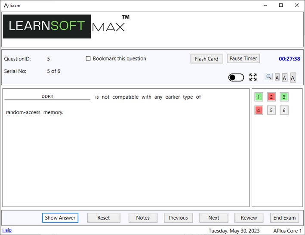The image size is (305, 235).
Task: Flip the dark mode toggle switch
Action: tap(236, 77)
